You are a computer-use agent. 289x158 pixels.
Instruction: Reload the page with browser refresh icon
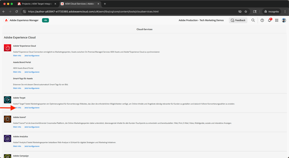point(17,12)
